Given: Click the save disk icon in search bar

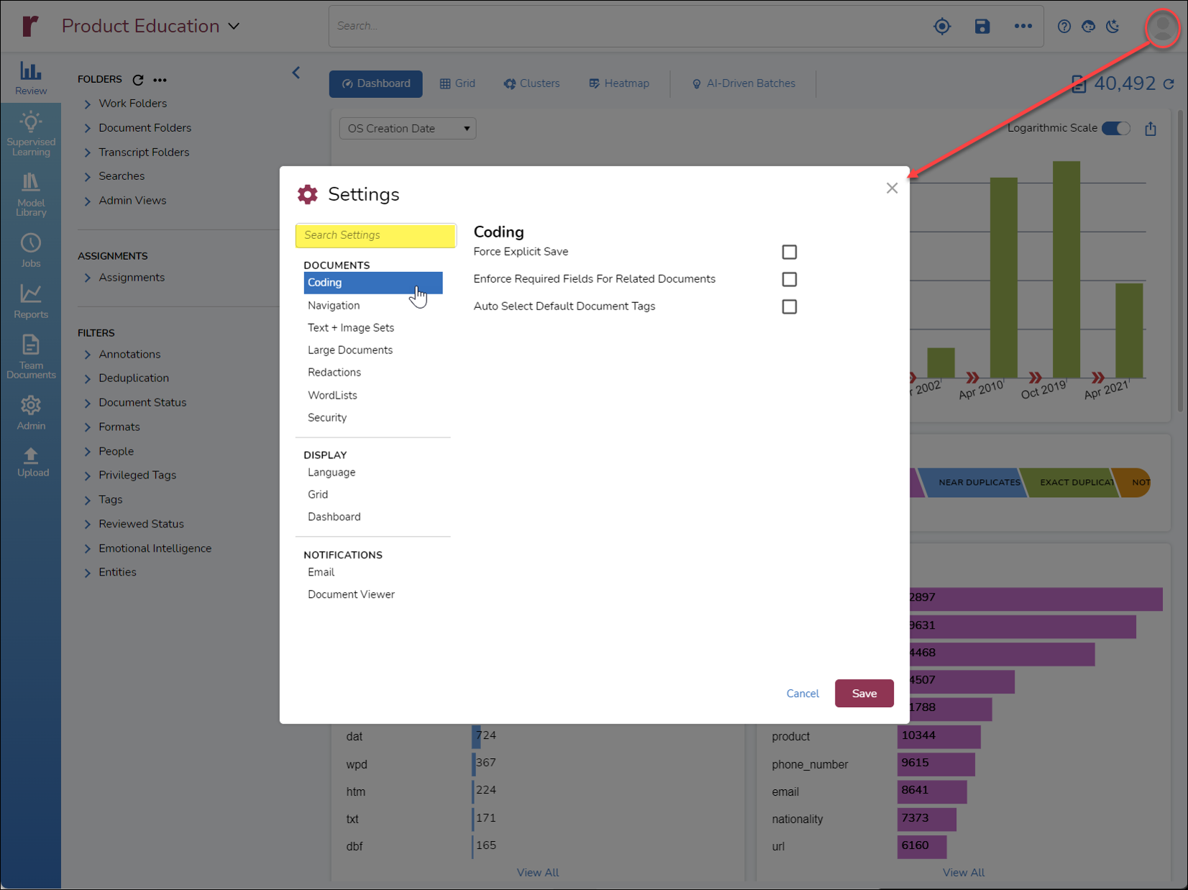Looking at the screenshot, I should (982, 27).
